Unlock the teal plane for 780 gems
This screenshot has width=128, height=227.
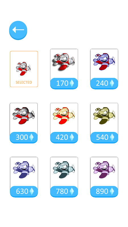64,191
